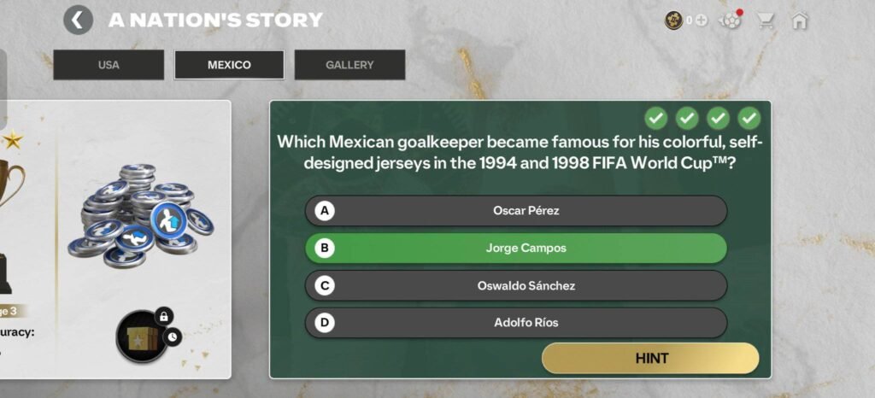Tap the gold coin currency icon
The width and height of the screenshot is (875, 398).
[674, 20]
